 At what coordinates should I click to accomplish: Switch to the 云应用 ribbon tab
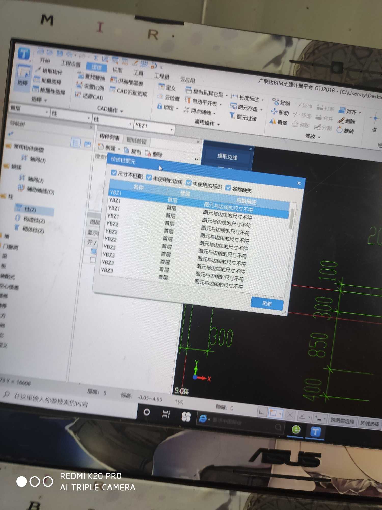(x=187, y=80)
